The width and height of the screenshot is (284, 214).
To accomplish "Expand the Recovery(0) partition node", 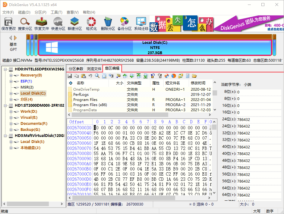I will coord(11,75).
